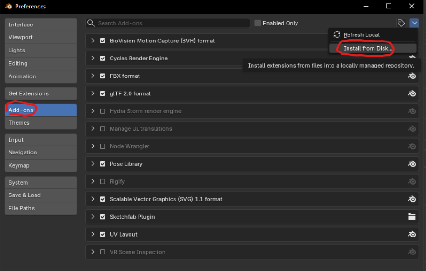Open the Navigation preferences tab

[41, 152]
